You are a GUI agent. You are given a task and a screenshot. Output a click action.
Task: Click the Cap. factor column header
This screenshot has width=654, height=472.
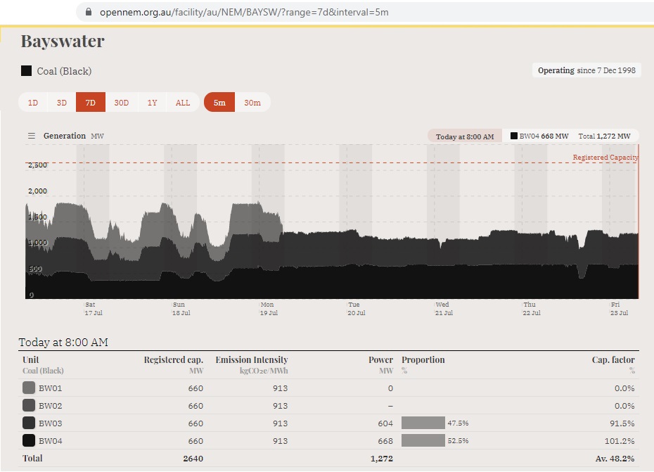click(613, 359)
